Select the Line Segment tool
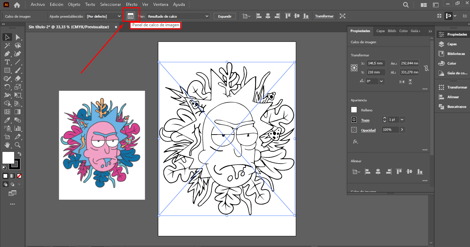This screenshot has height=247, width=470. coord(18,62)
